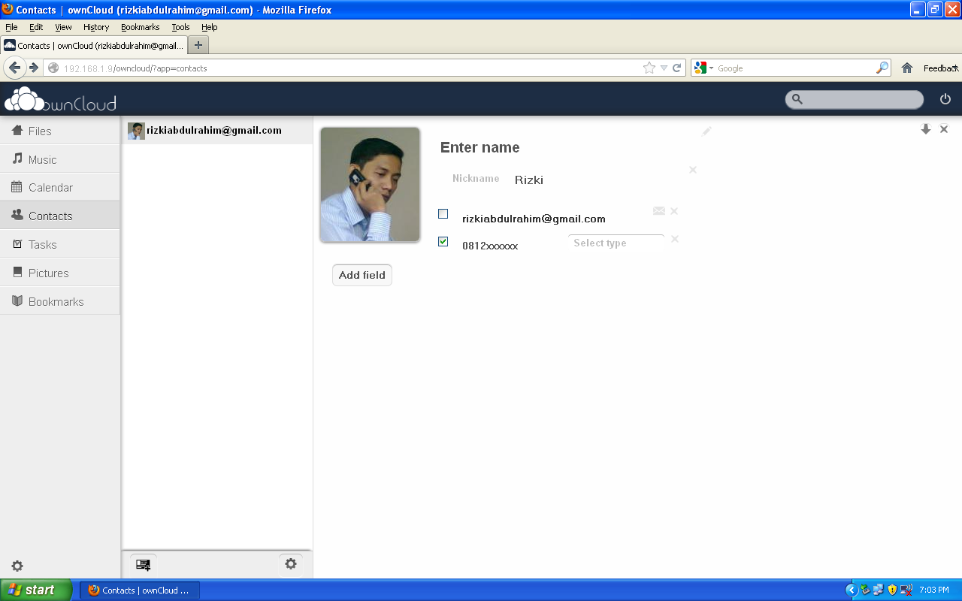Remove the Nickname field
This screenshot has height=601, width=962.
693,170
